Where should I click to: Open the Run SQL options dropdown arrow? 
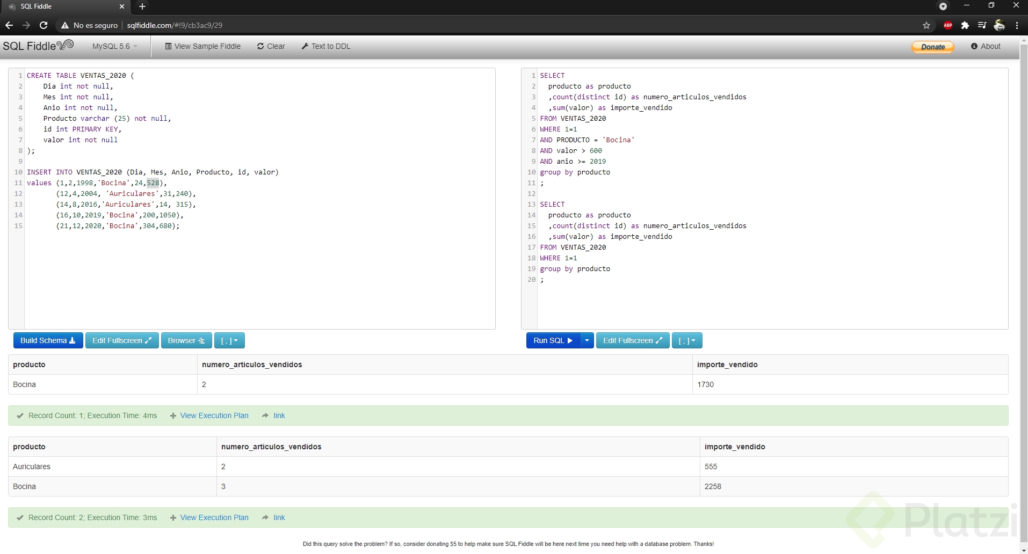pyautogui.click(x=587, y=340)
